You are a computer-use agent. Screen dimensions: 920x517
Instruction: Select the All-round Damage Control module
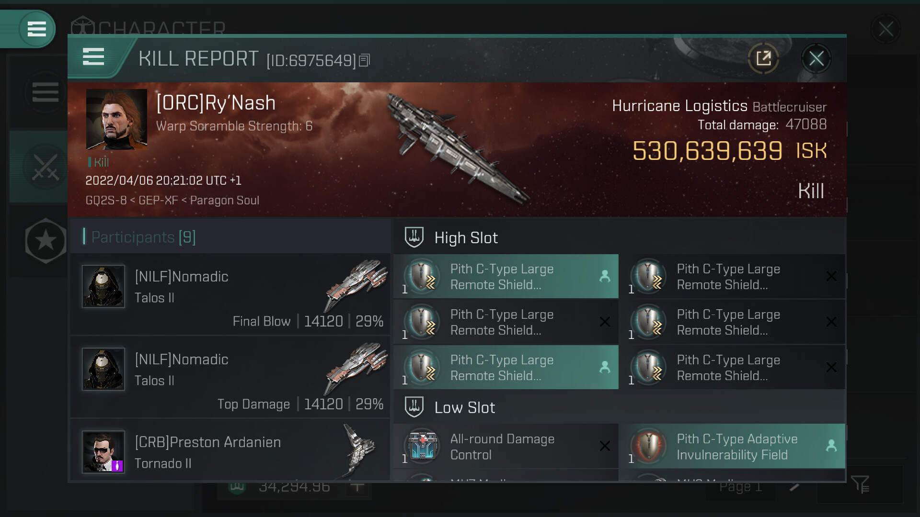tap(506, 446)
